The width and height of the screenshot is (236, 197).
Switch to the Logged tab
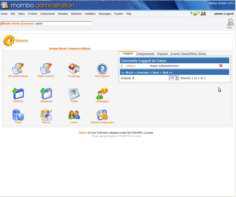[x=127, y=53]
